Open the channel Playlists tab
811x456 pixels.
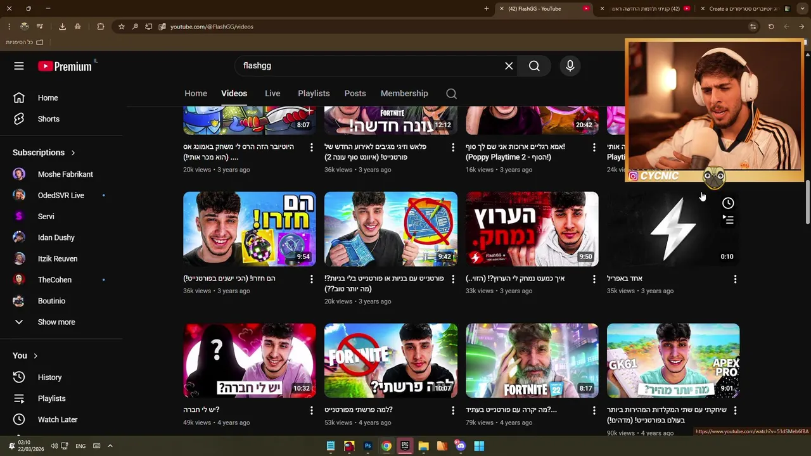(x=314, y=94)
